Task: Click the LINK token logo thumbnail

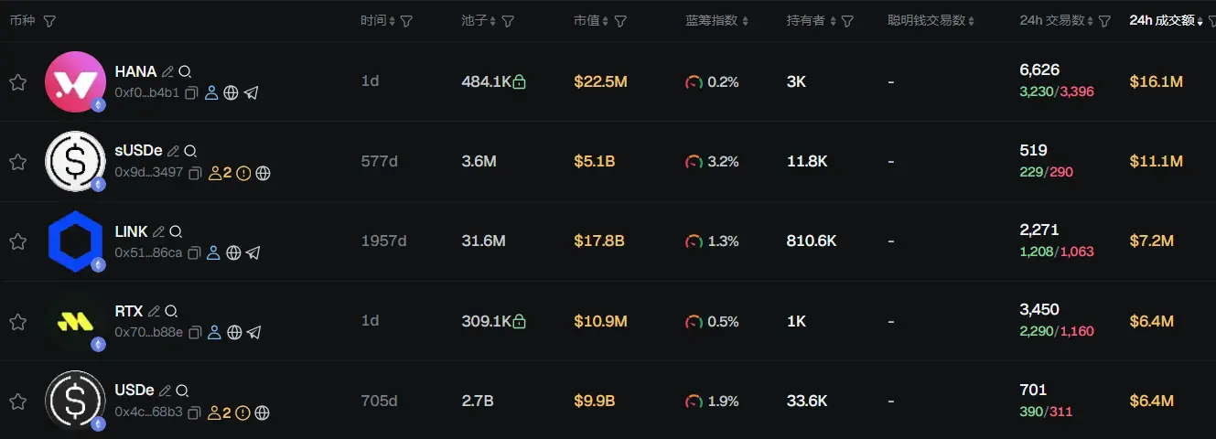Action: coord(75,241)
